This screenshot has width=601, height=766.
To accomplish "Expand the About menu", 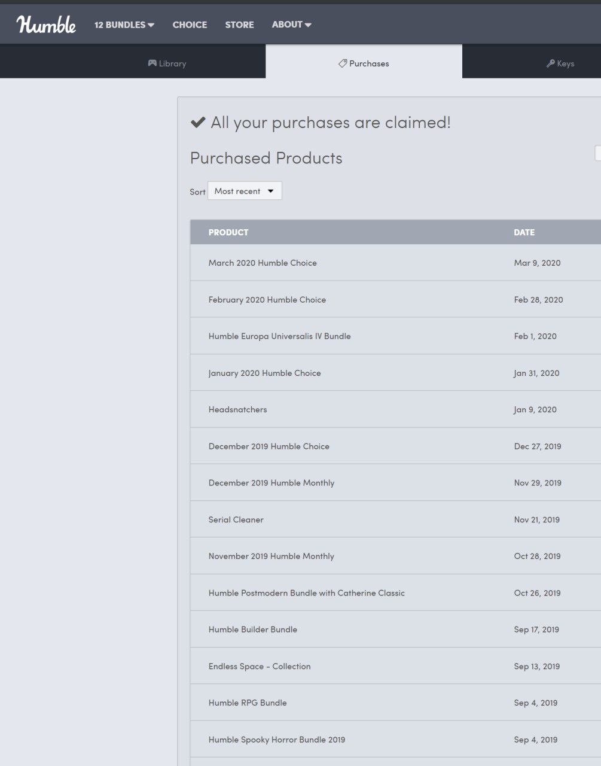I will coord(291,25).
